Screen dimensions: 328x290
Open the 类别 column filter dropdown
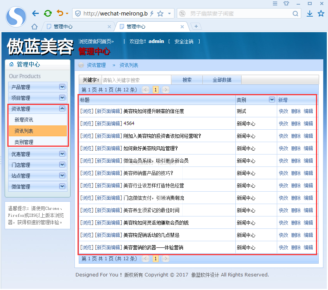pos(271,100)
